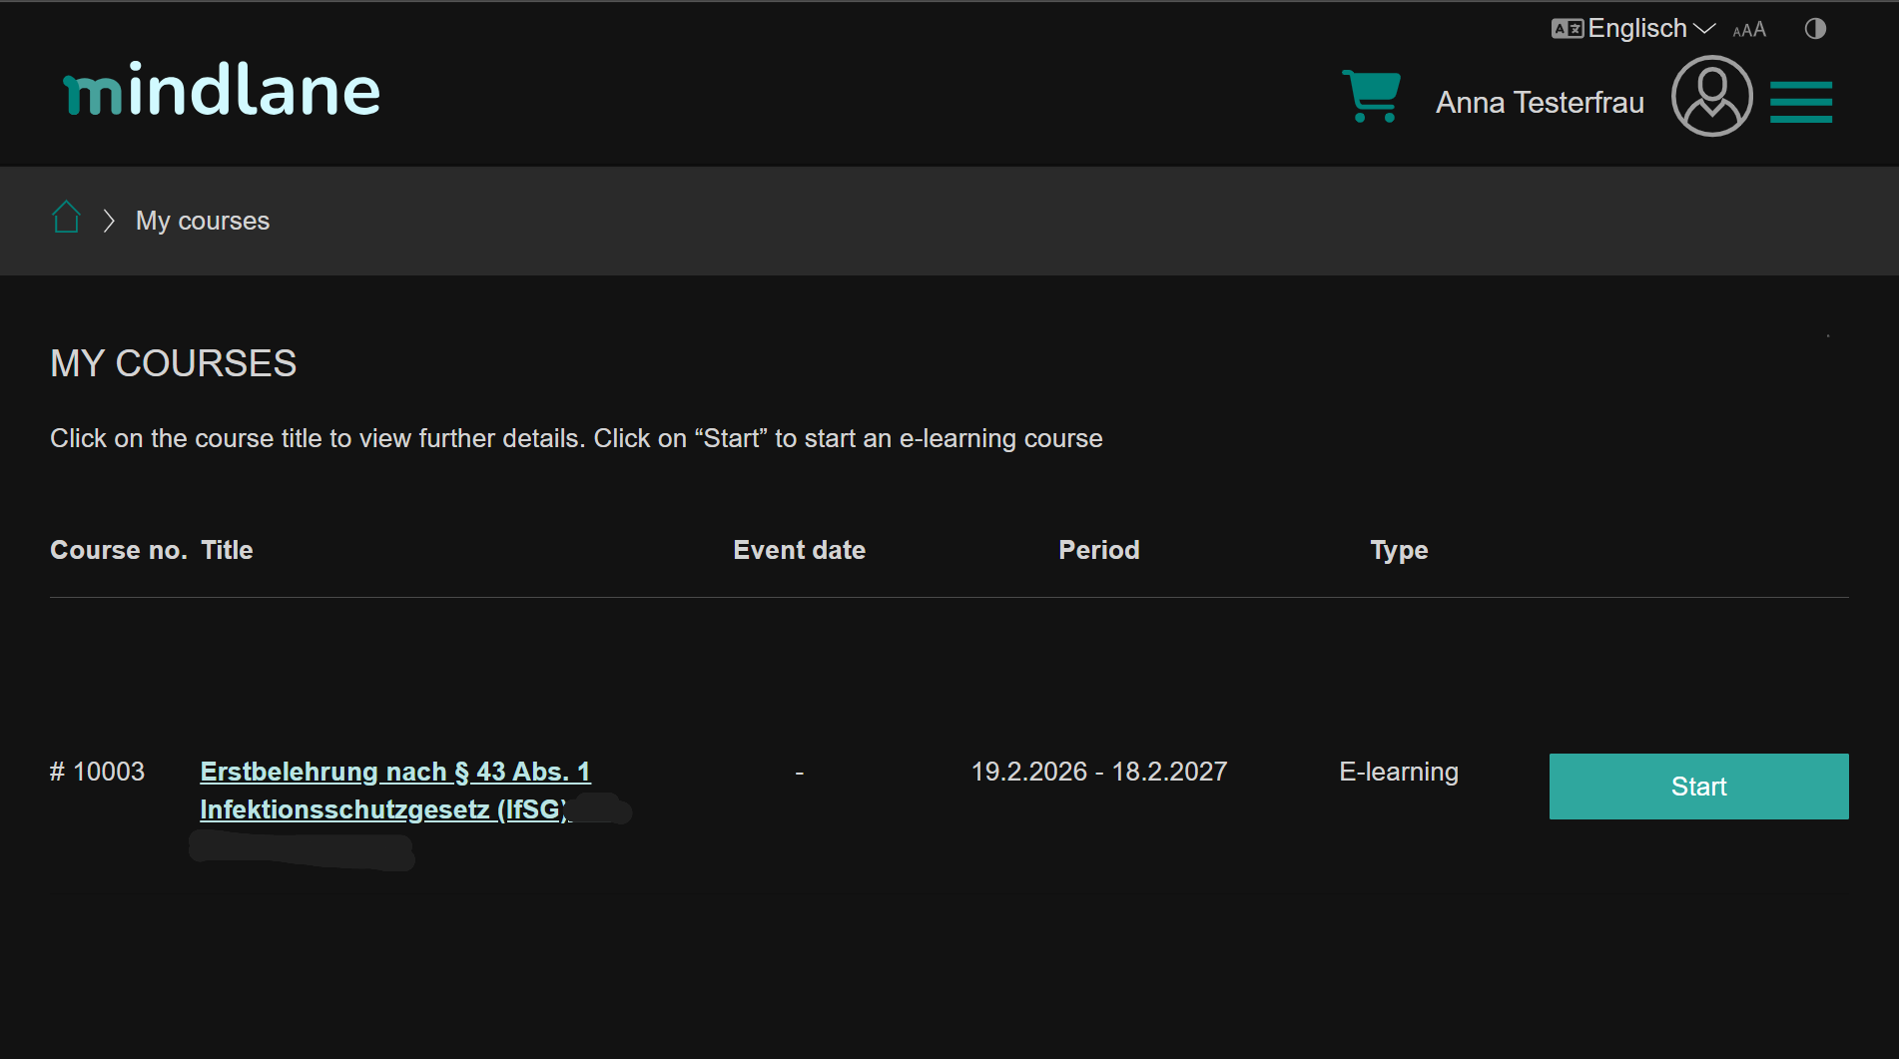Change font size with AAA control
The image size is (1899, 1059).
tap(1749, 30)
